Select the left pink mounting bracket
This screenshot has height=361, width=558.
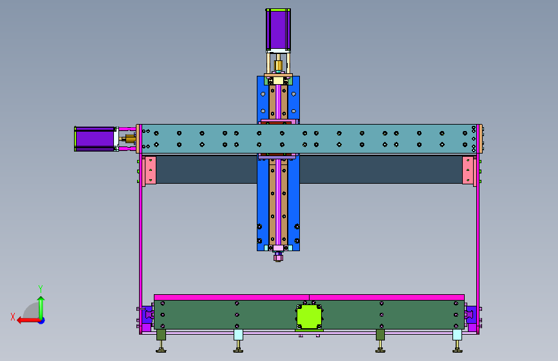[151, 170]
